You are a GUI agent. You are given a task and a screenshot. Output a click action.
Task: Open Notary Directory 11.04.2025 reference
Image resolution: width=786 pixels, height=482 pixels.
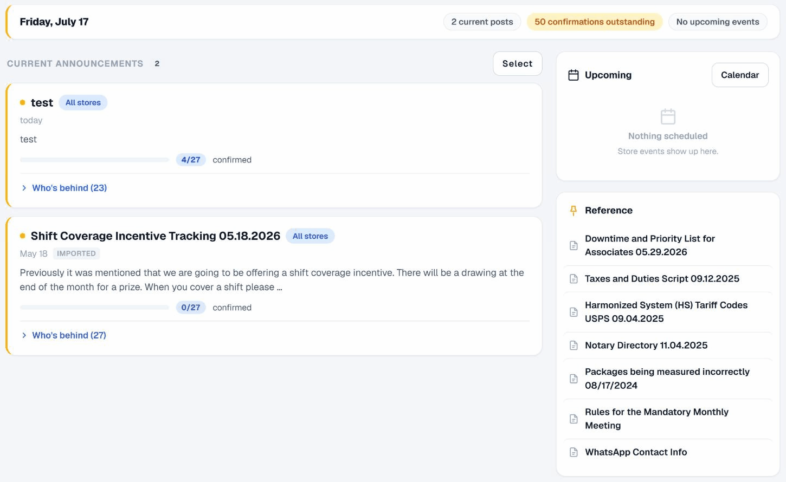(x=668, y=346)
